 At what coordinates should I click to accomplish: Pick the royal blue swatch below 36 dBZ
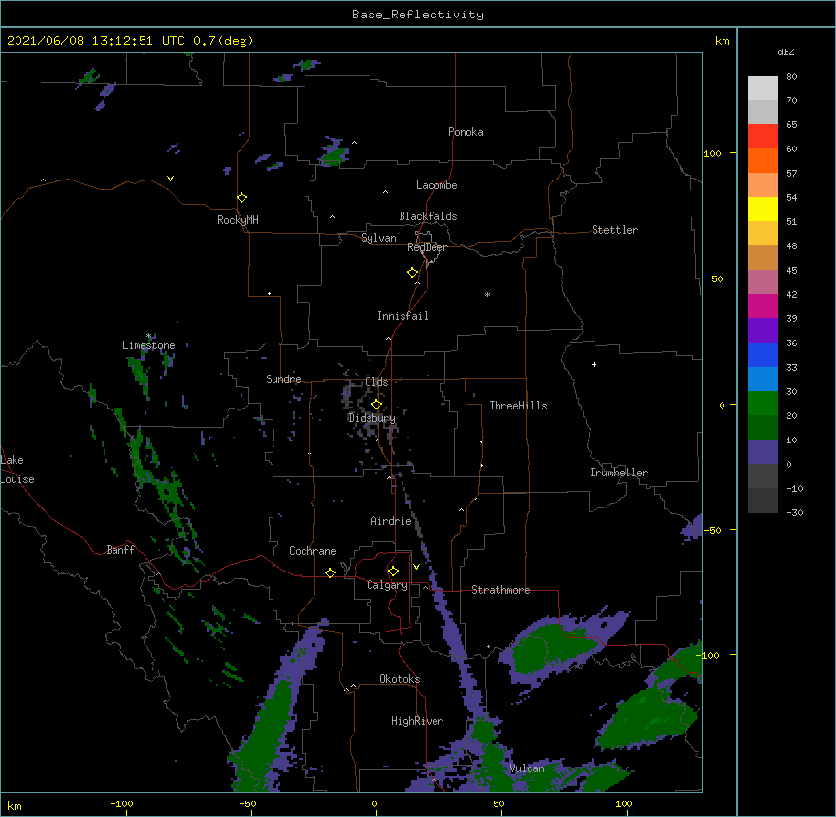pyautogui.click(x=762, y=354)
